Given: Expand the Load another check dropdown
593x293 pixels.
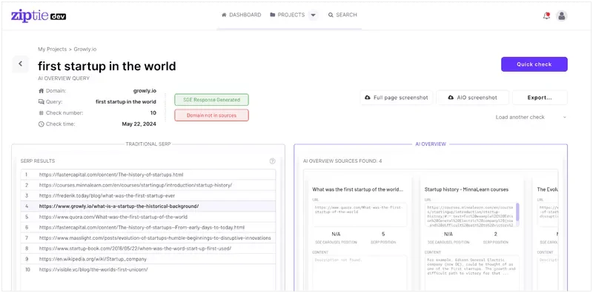Looking at the screenshot, I should [531, 117].
